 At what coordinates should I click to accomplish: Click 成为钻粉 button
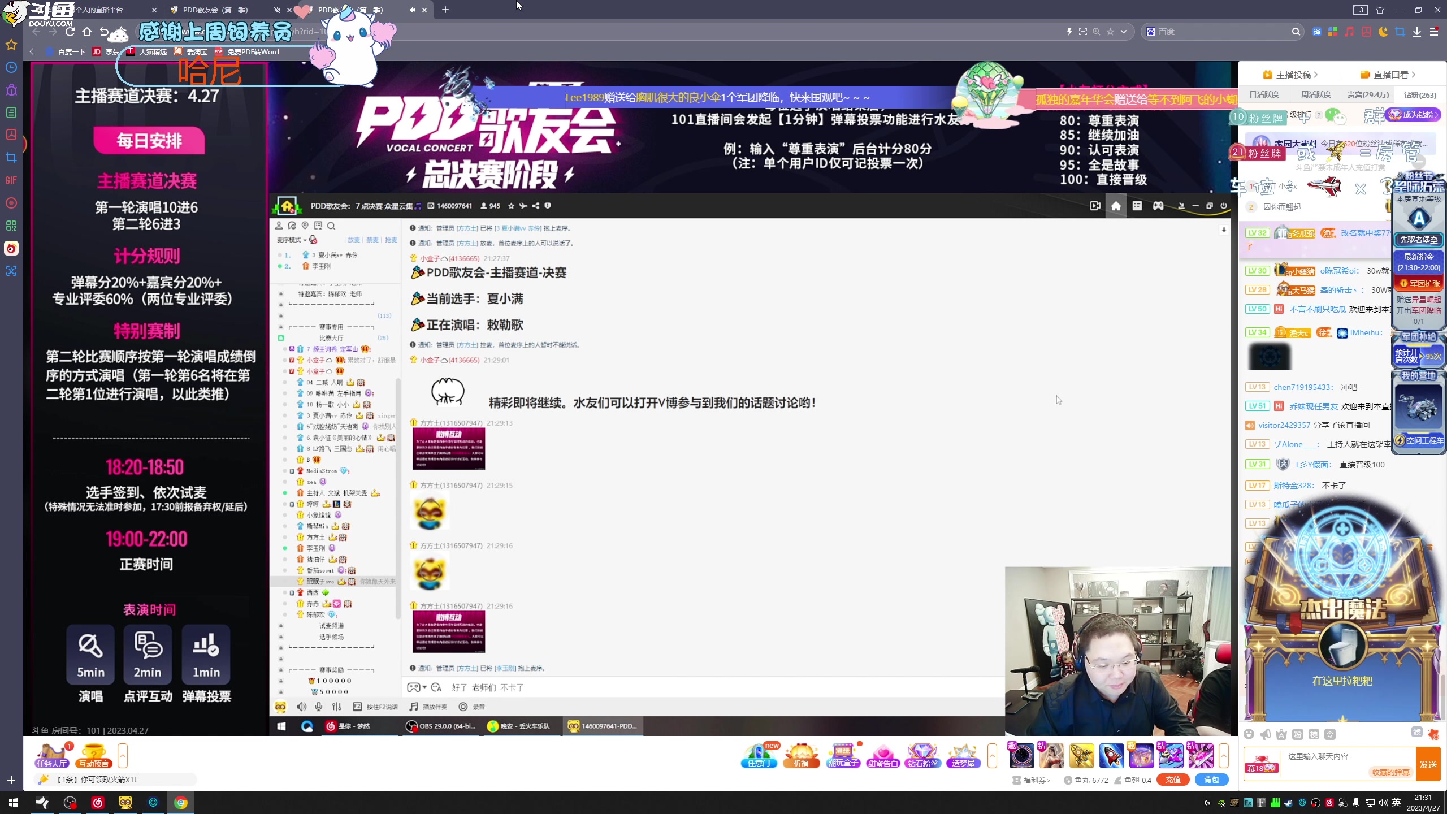click(x=1413, y=115)
